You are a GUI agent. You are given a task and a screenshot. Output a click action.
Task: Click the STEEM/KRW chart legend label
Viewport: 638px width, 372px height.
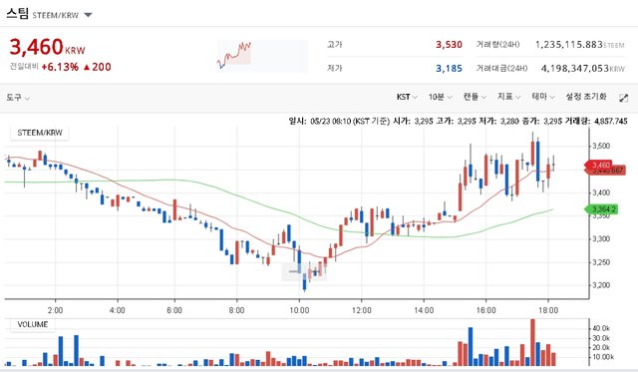[x=40, y=133]
